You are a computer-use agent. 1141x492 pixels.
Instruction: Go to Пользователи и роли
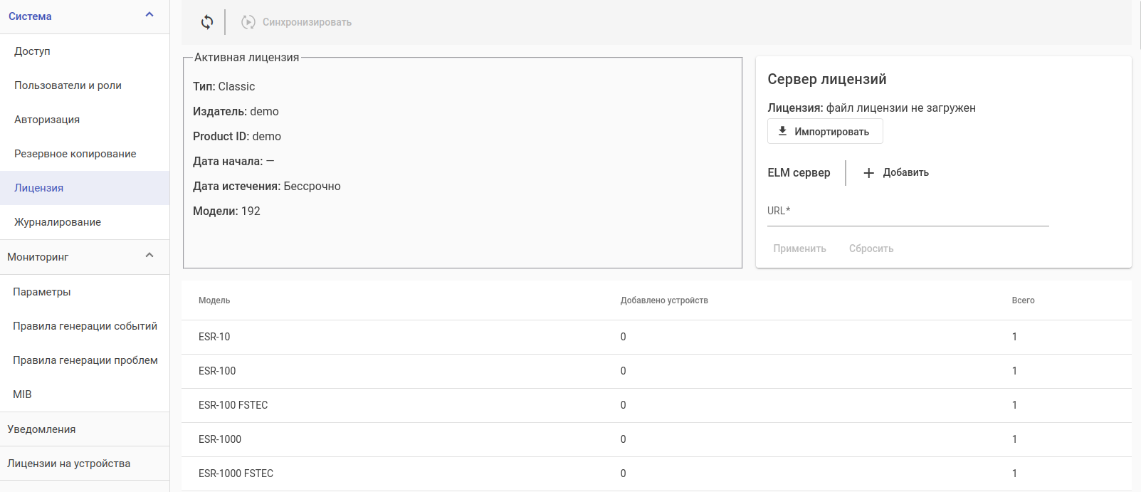point(68,85)
